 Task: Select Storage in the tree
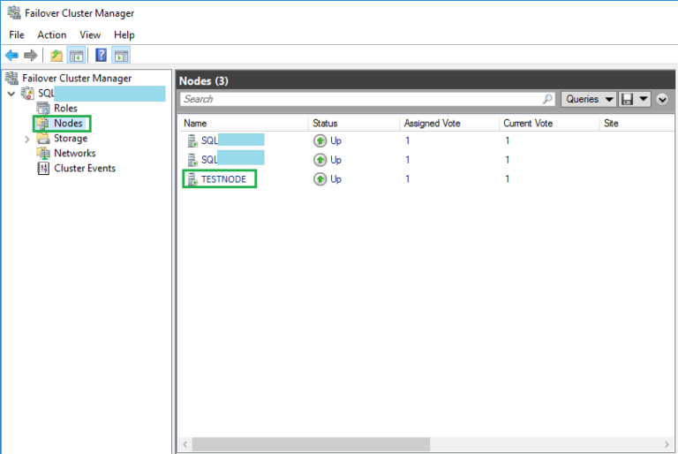click(x=71, y=139)
